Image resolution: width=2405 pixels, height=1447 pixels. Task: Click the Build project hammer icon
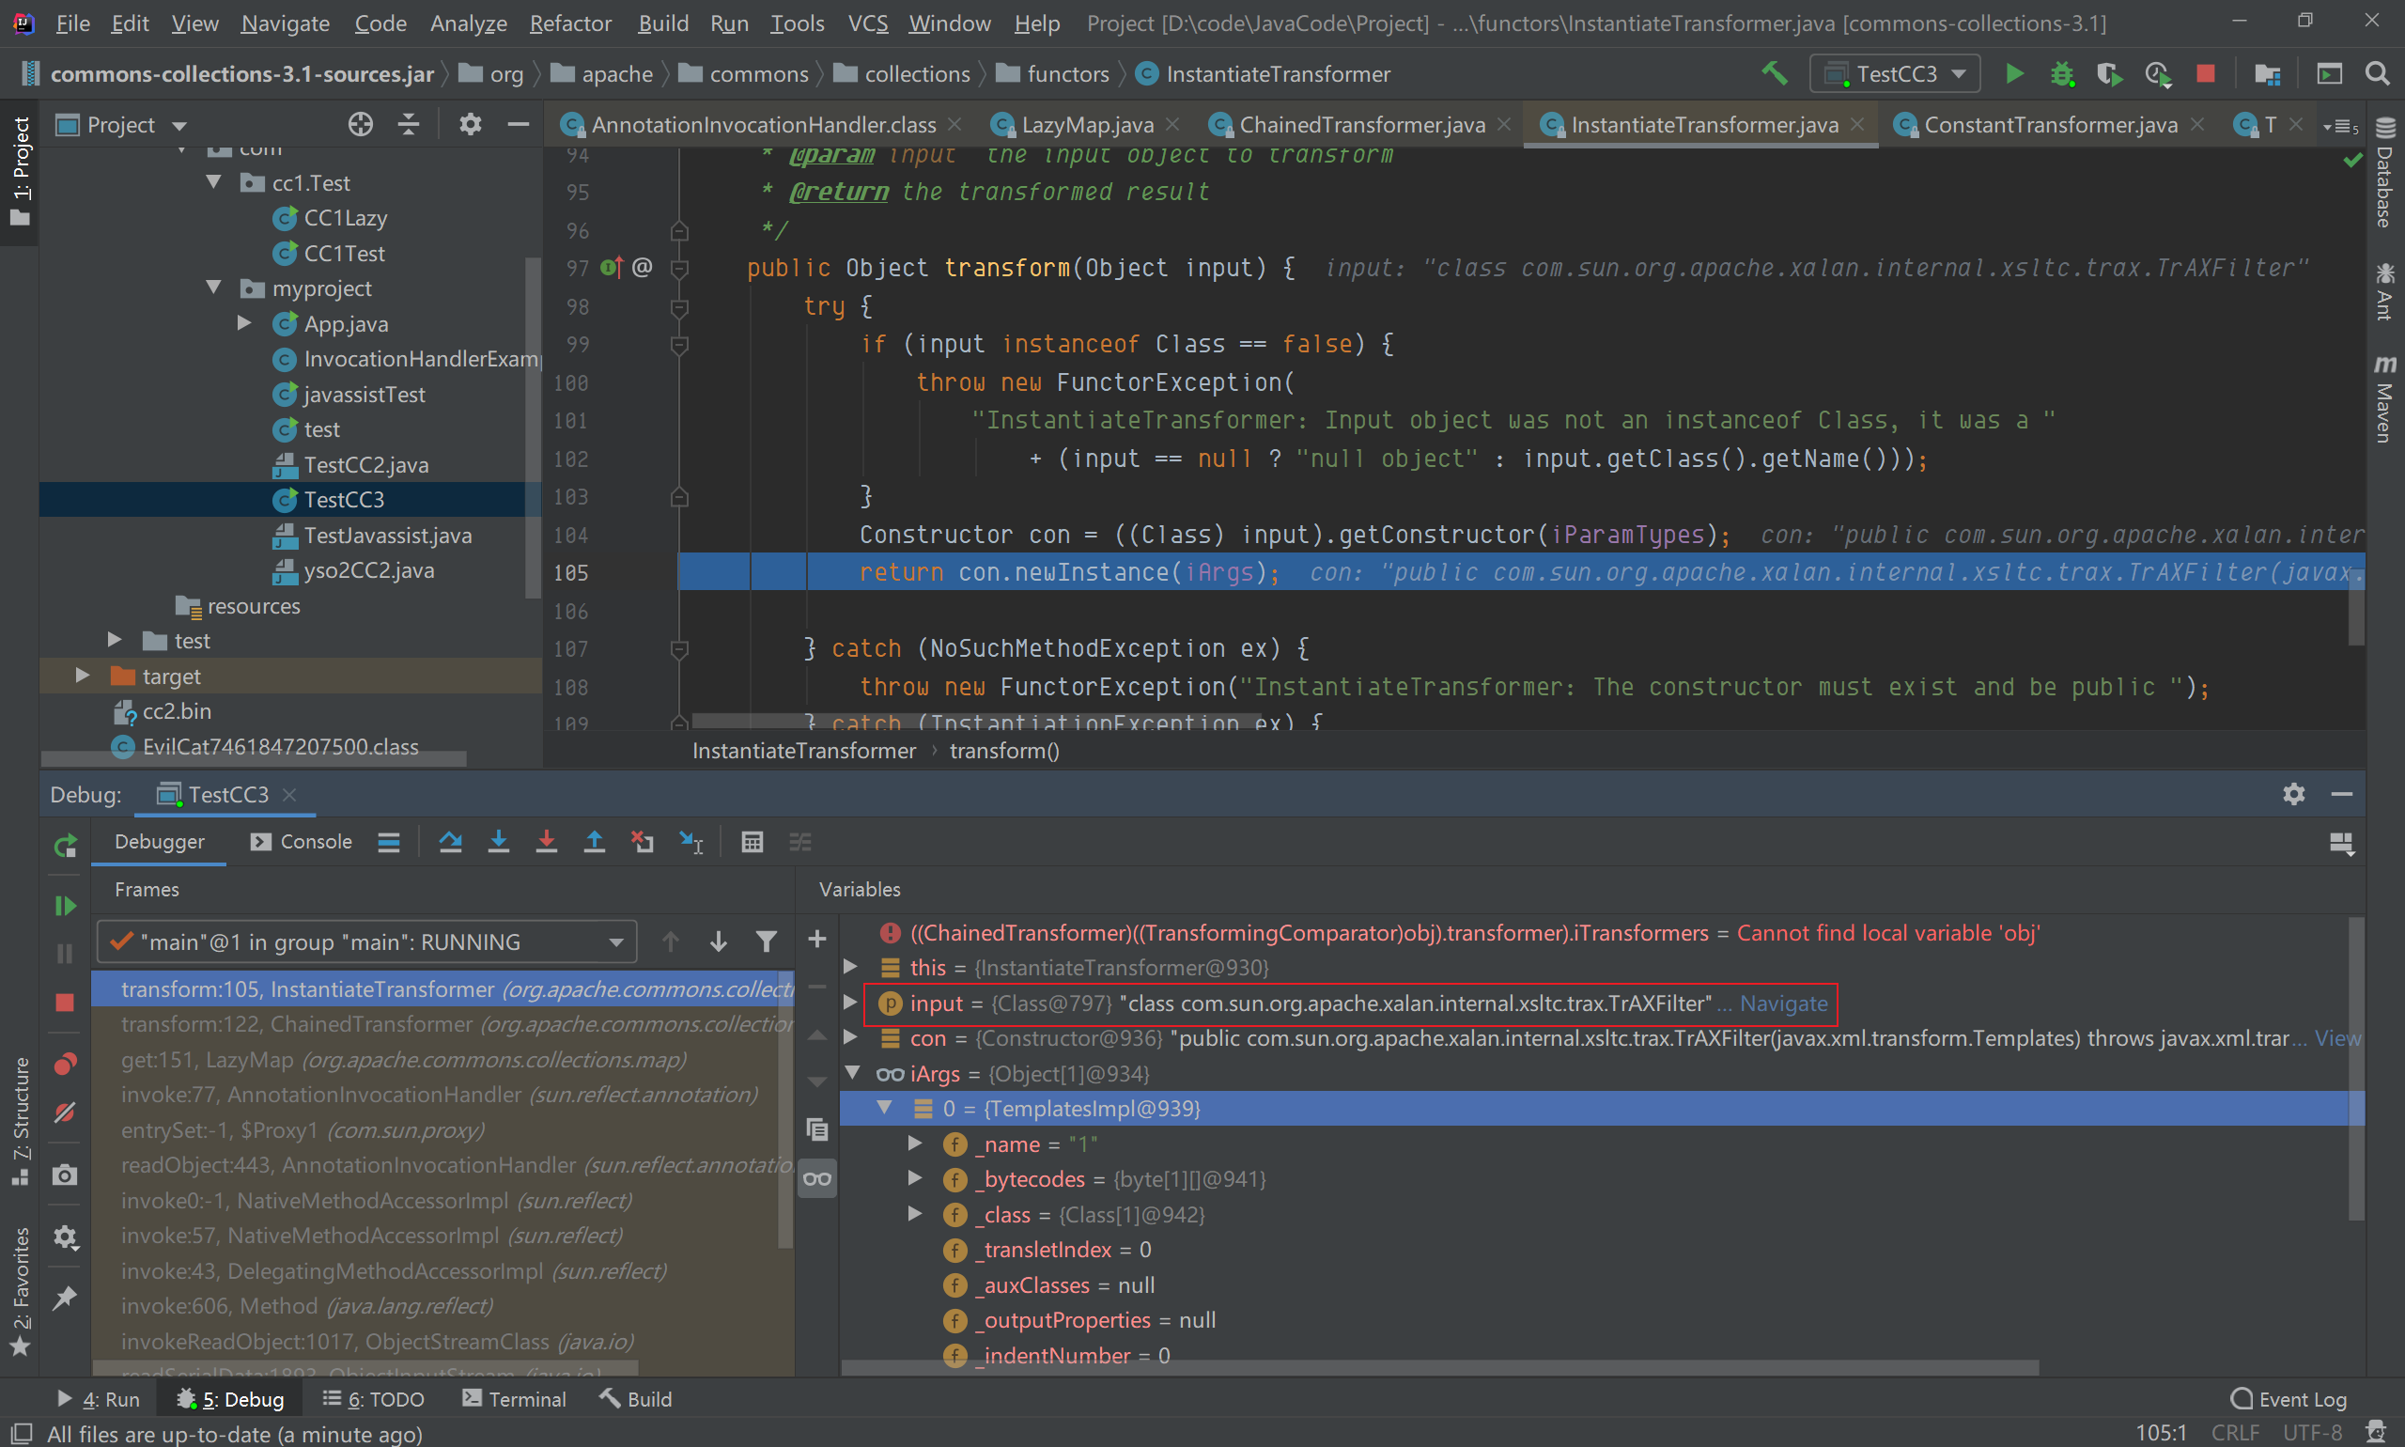coord(1775,74)
